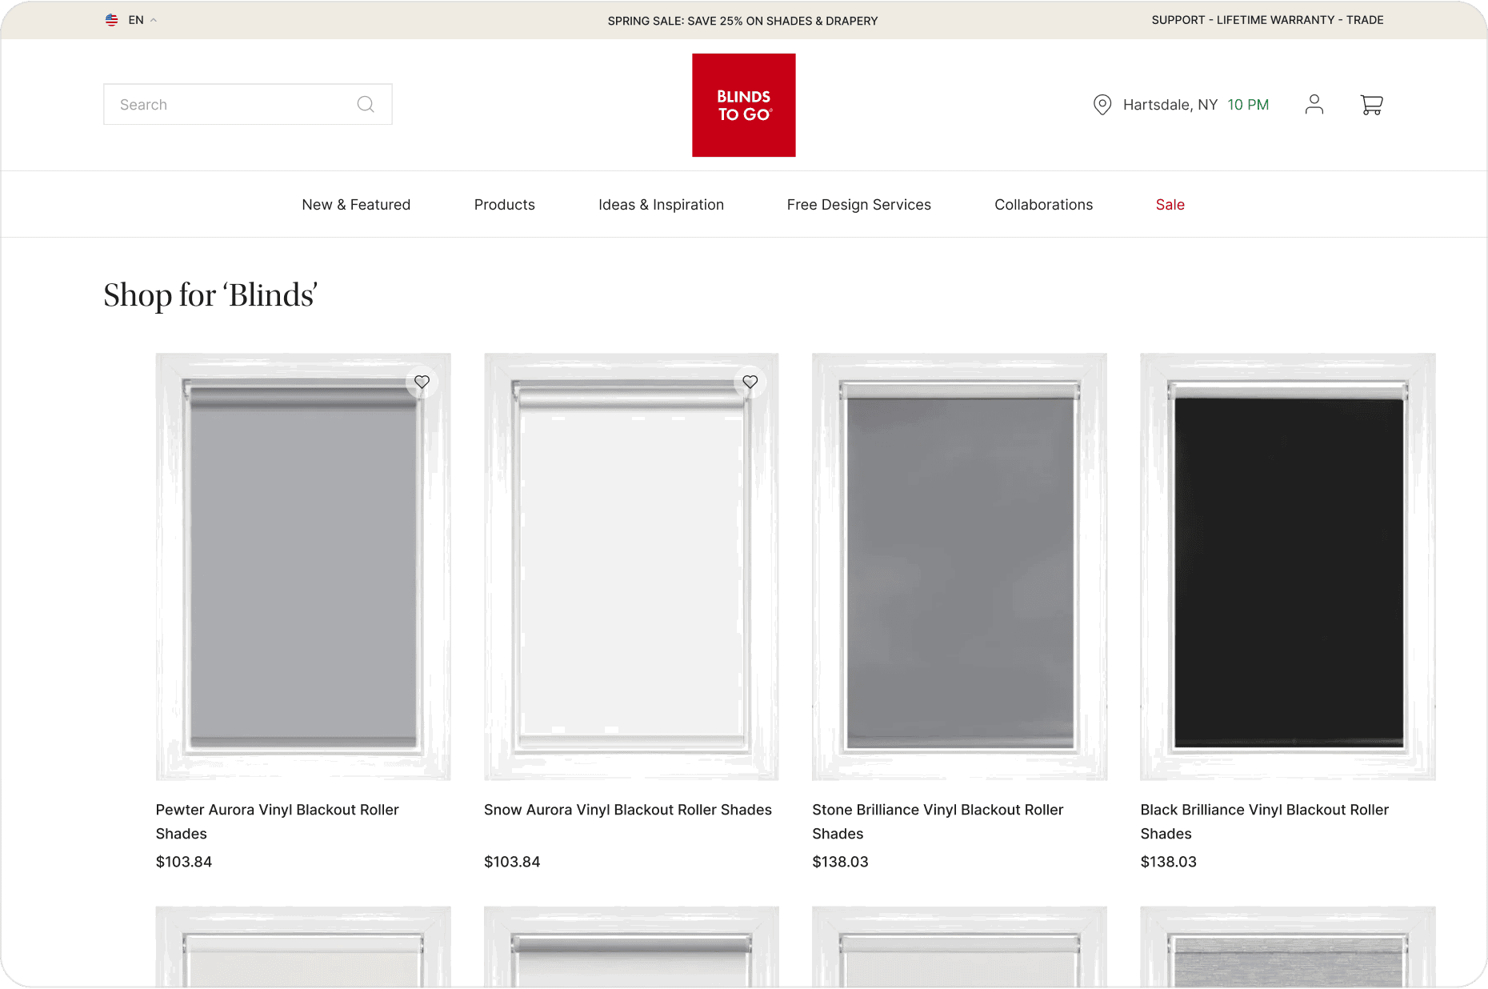Viewport: 1488px width, 989px height.
Task: Open Ideas & Inspiration menu
Action: click(661, 205)
